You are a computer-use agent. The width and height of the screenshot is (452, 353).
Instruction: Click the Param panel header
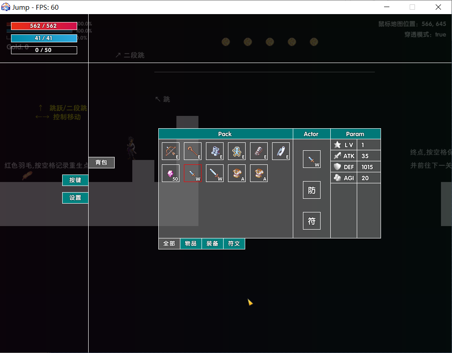[356, 134]
